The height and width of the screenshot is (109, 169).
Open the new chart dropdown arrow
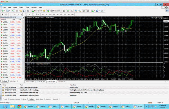[5, 11]
